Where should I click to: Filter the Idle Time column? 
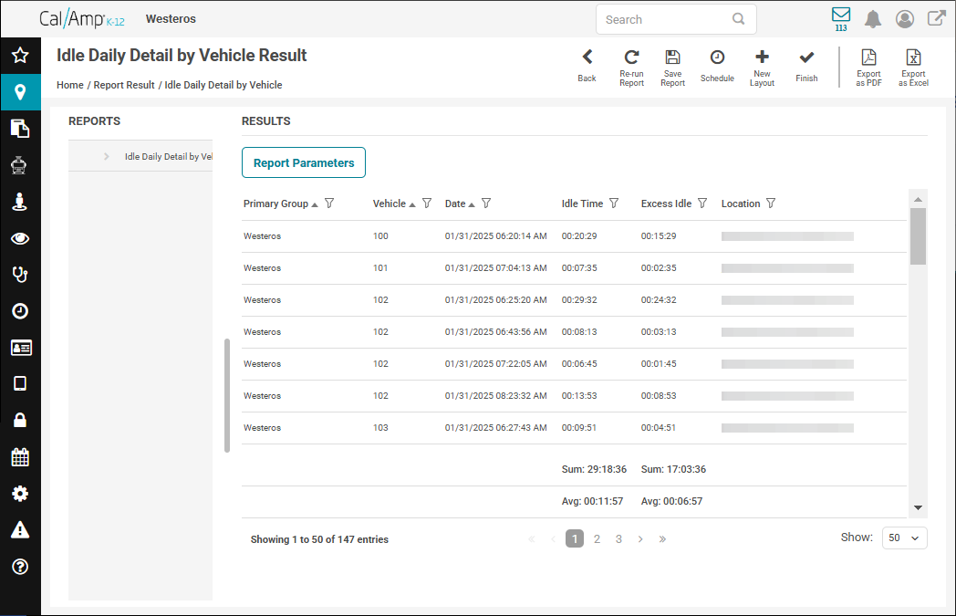tap(614, 204)
